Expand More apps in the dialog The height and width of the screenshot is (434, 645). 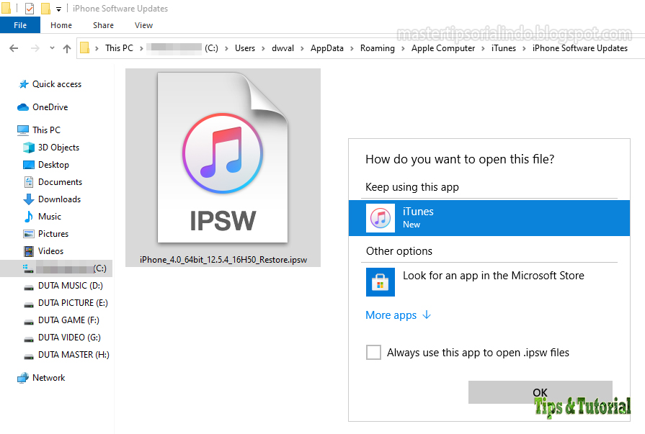coord(392,315)
